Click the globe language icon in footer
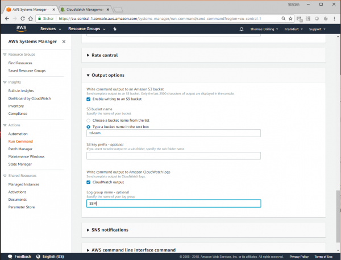 click(38, 256)
